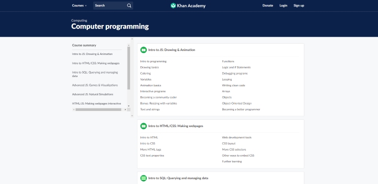Open the Intro to programming lesson
Image resolution: width=378 pixels, height=184 pixels.
pyautogui.click(x=153, y=61)
